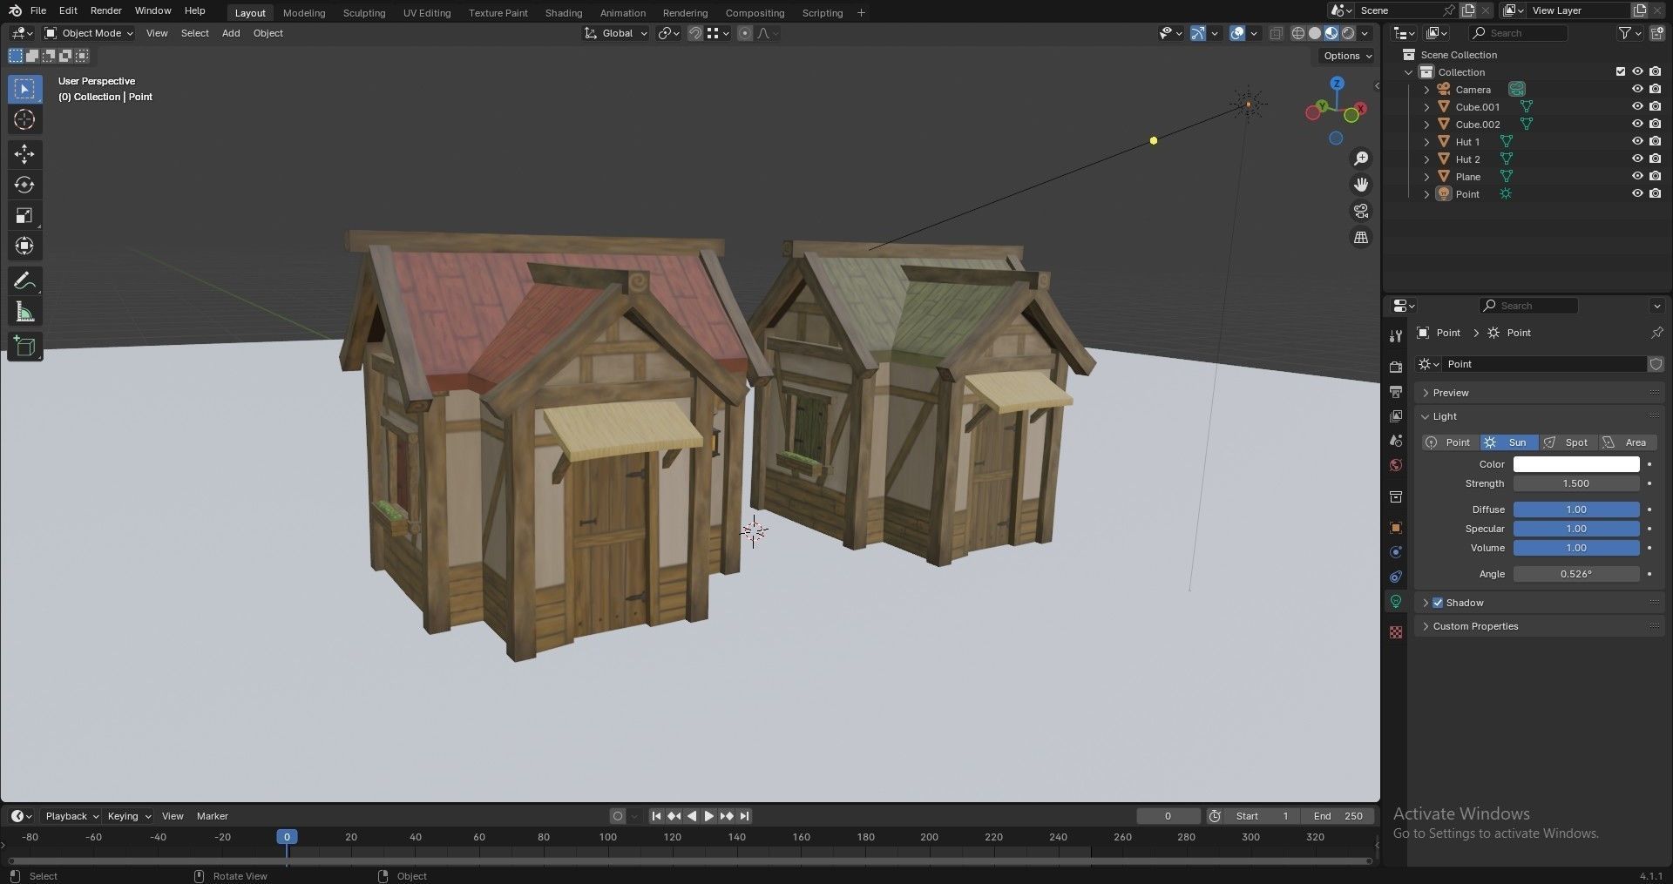
Task: Open the Object Constraints properties tab
Action: tap(1396, 577)
